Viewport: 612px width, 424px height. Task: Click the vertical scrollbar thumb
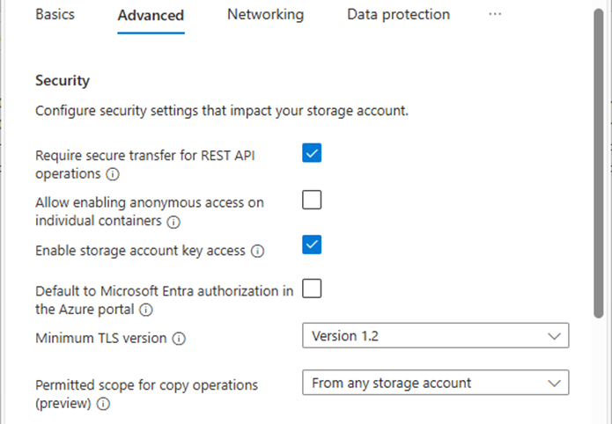tap(599, 164)
